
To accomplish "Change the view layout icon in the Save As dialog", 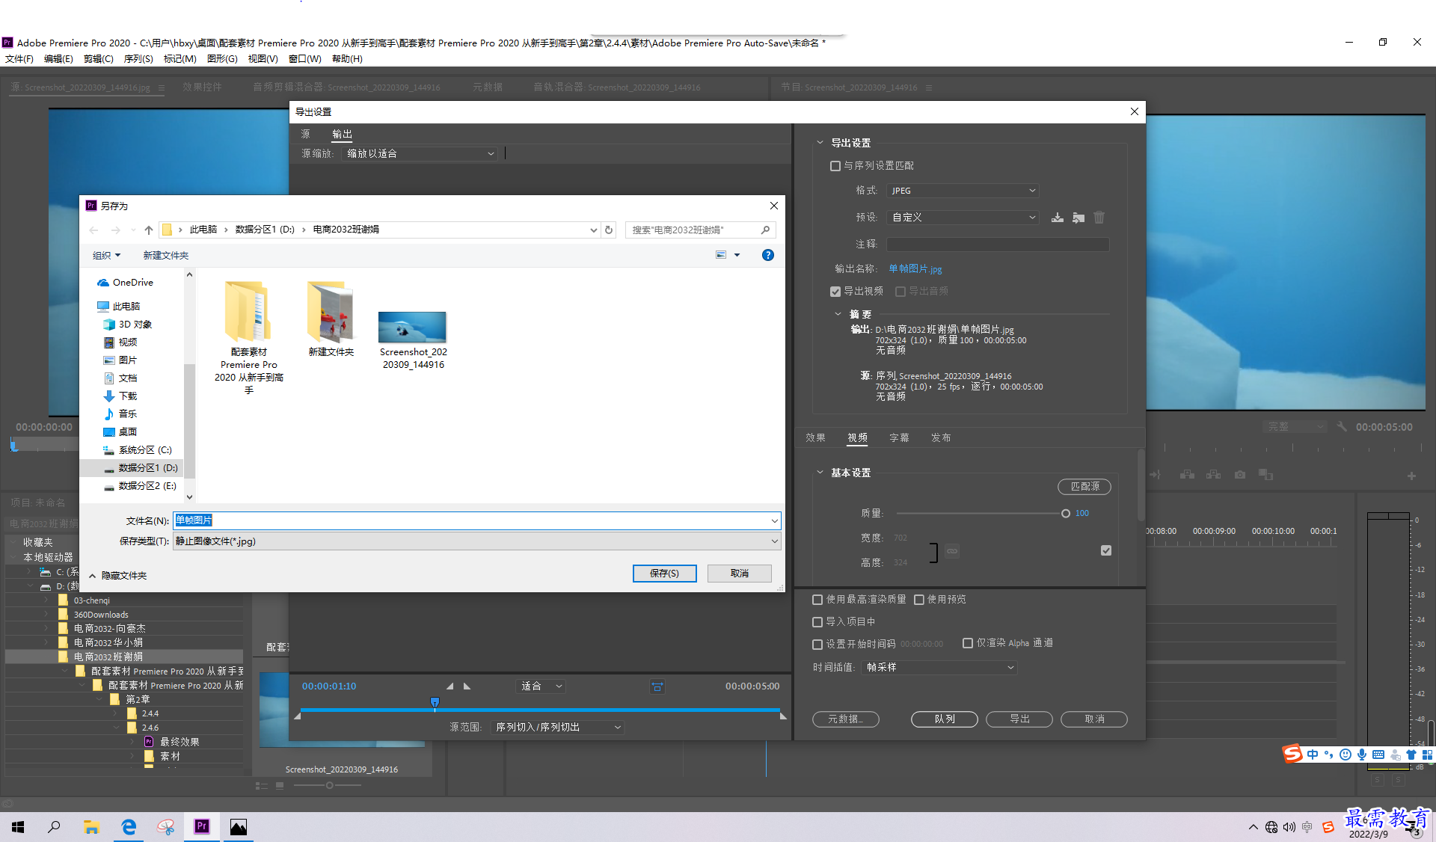I will tap(721, 255).
